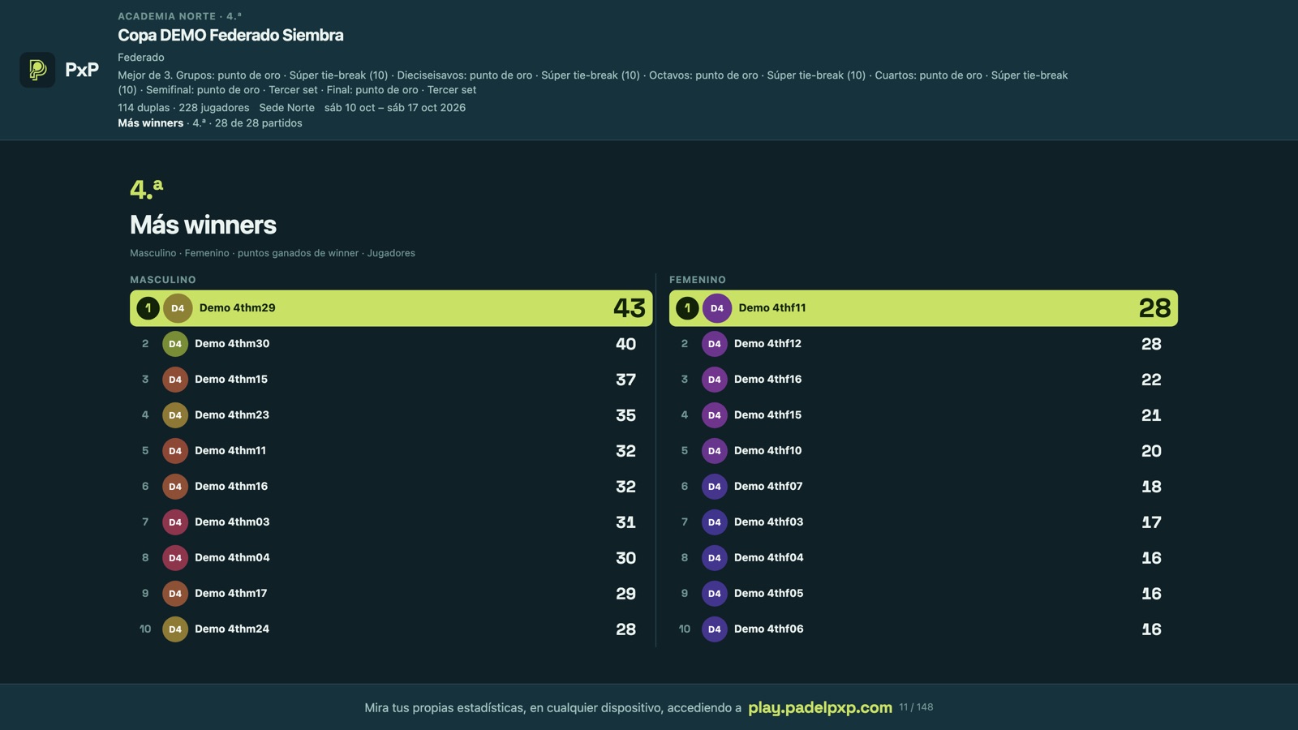Click the ACADEMIA NORTE · 4.ª header label
The image size is (1298, 730).
click(179, 16)
